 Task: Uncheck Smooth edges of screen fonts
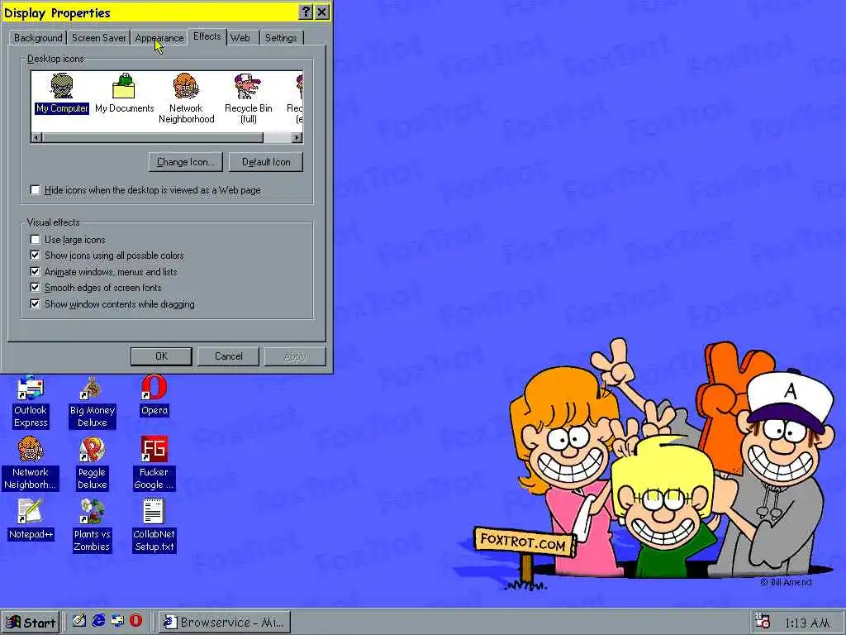pyautogui.click(x=36, y=288)
